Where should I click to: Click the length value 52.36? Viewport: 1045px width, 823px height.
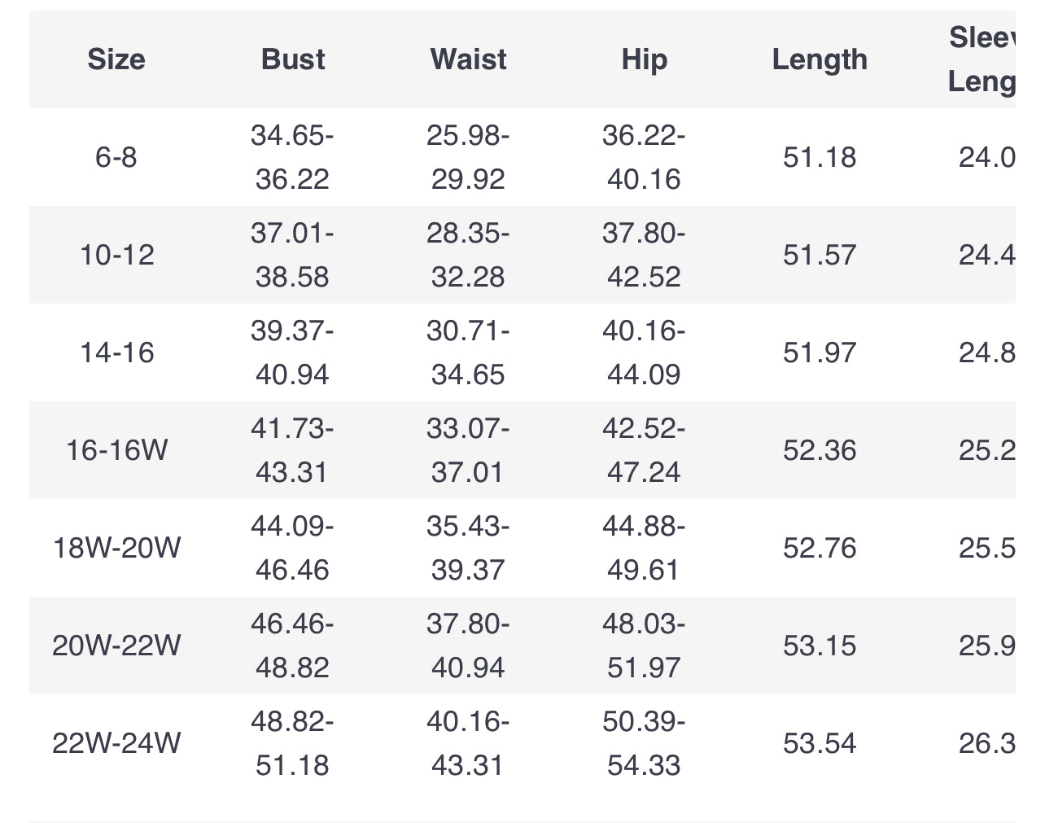(820, 450)
